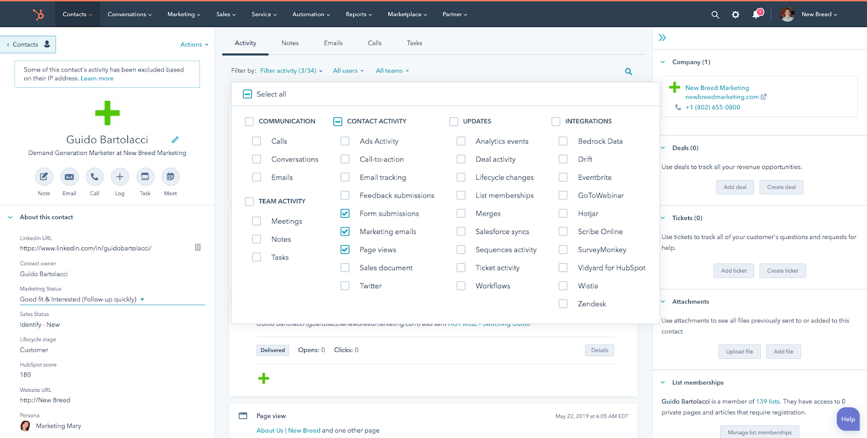Viewport: 867px width, 438px height.
Task: Click the Log activity plus icon
Action: [x=120, y=177]
